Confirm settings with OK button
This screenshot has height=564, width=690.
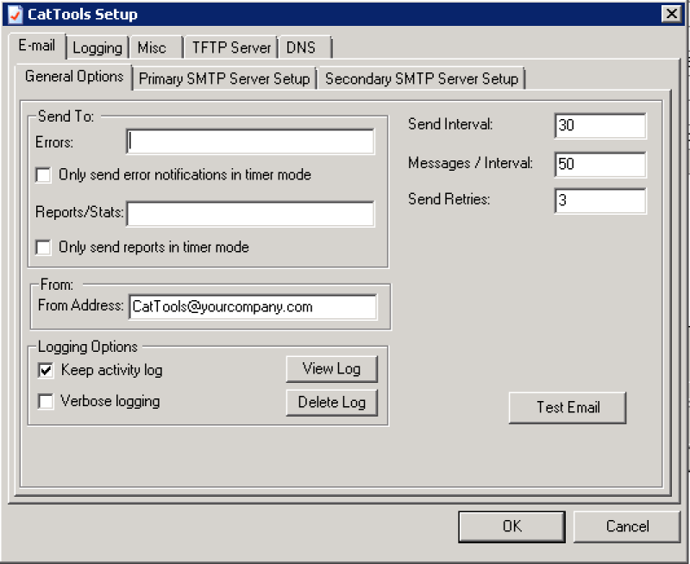pos(511,526)
